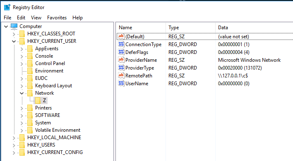293x161 pixels.
Task: Click the HKEY_LOCAL_MACHINE folder icon
Action: point(22,138)
